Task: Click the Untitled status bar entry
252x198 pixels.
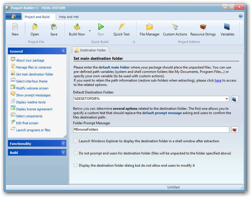Action: 173,187
